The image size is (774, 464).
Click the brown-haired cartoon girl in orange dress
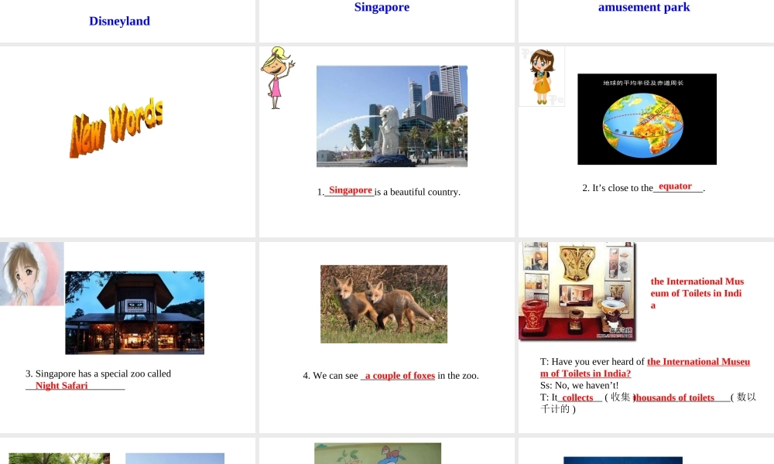pos(542,77)
